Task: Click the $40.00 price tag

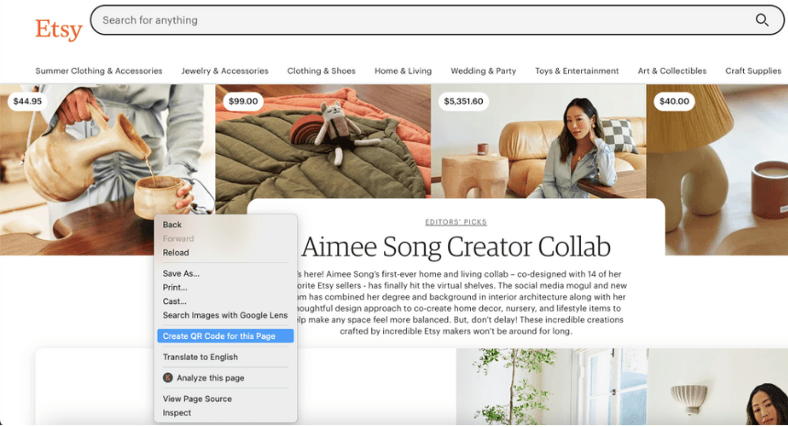Action: tap(674, 101)
